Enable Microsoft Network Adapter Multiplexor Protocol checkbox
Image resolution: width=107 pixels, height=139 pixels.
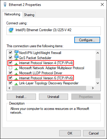(10, 68)
